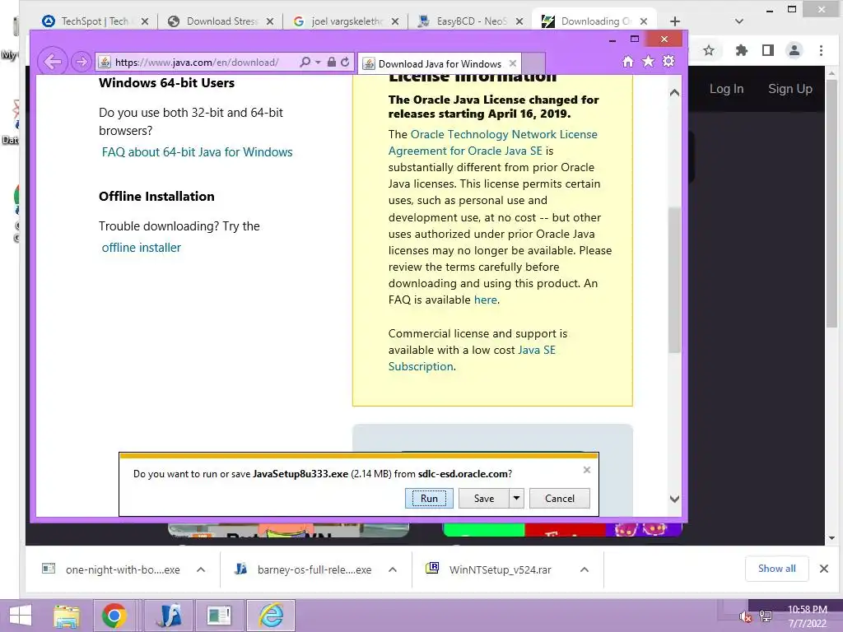Click Log In on the Chrome page

click(726, 89)
